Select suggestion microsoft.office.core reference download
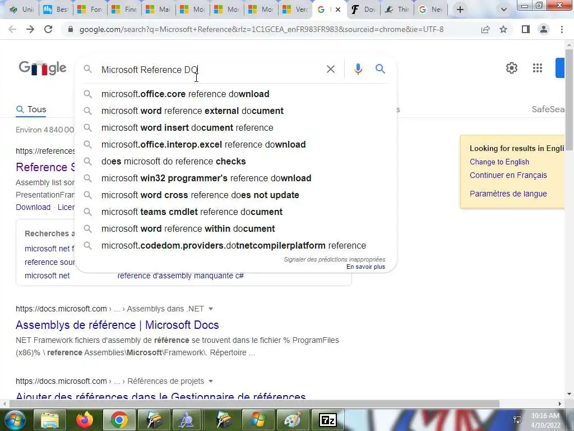Viewport: 574px width, 431px height. (236, 94)
